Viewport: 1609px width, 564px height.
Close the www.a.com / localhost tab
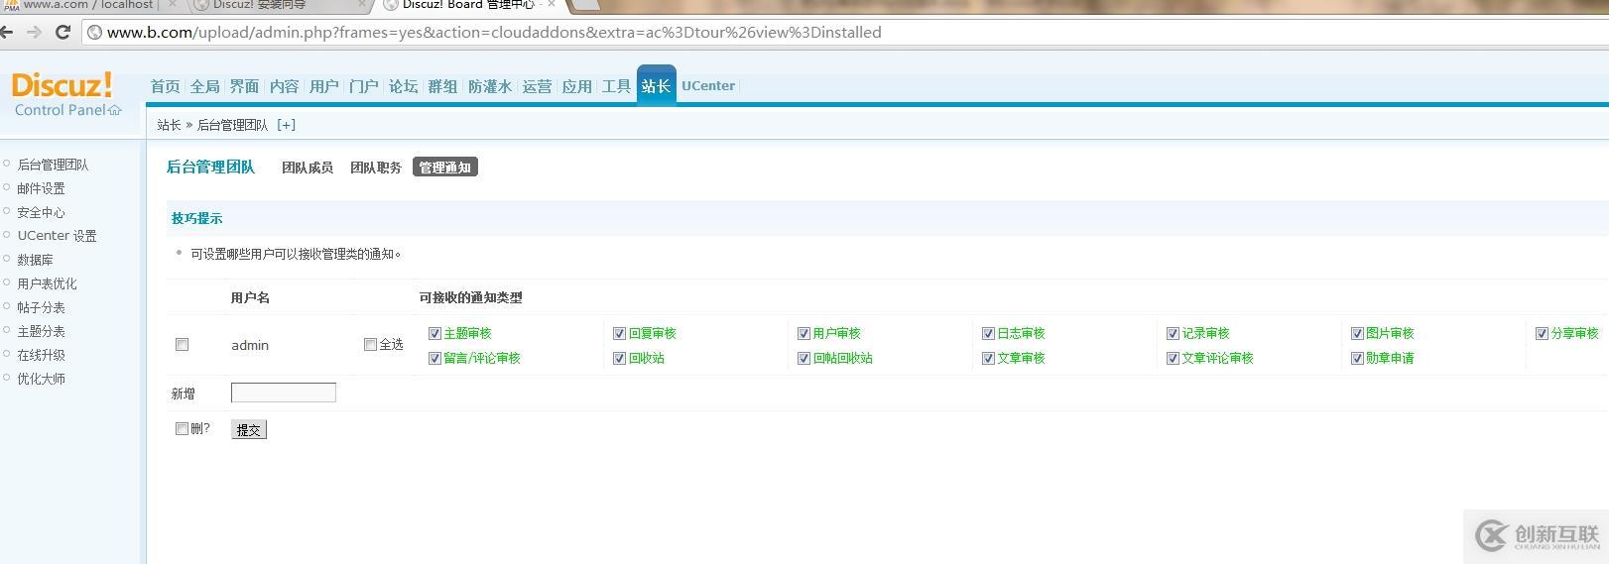pyautogui.click(x=172, y=5)
